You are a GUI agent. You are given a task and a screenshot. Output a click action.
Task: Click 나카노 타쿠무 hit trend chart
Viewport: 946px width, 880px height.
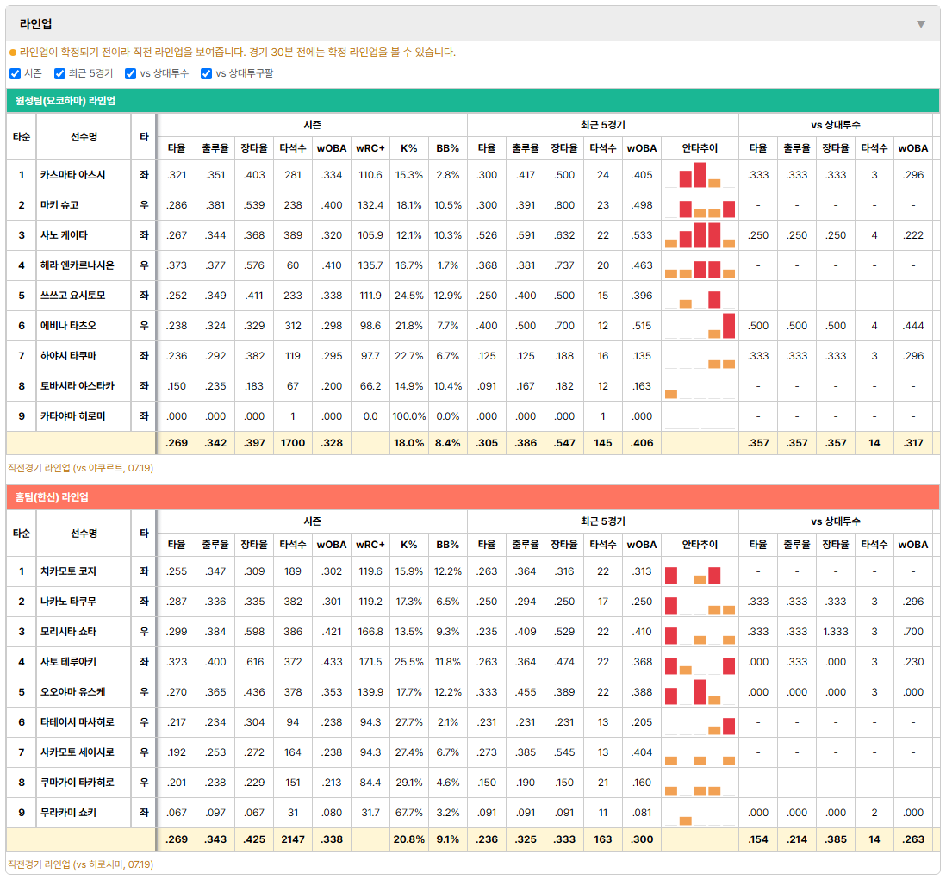coord(700,602)
